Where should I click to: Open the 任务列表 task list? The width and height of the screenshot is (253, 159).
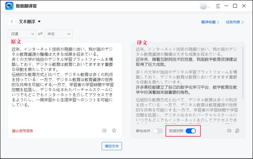[233, 22]
